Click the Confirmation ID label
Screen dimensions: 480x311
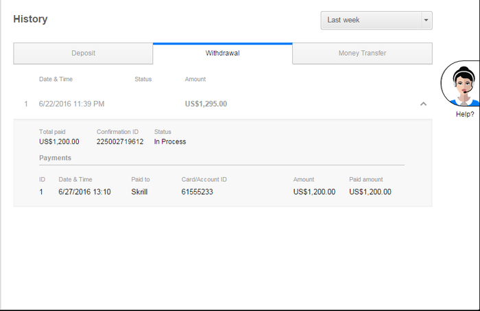117,132
